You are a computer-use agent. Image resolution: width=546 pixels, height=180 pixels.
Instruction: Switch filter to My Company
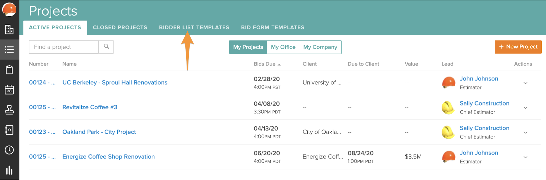click(320, 47)
